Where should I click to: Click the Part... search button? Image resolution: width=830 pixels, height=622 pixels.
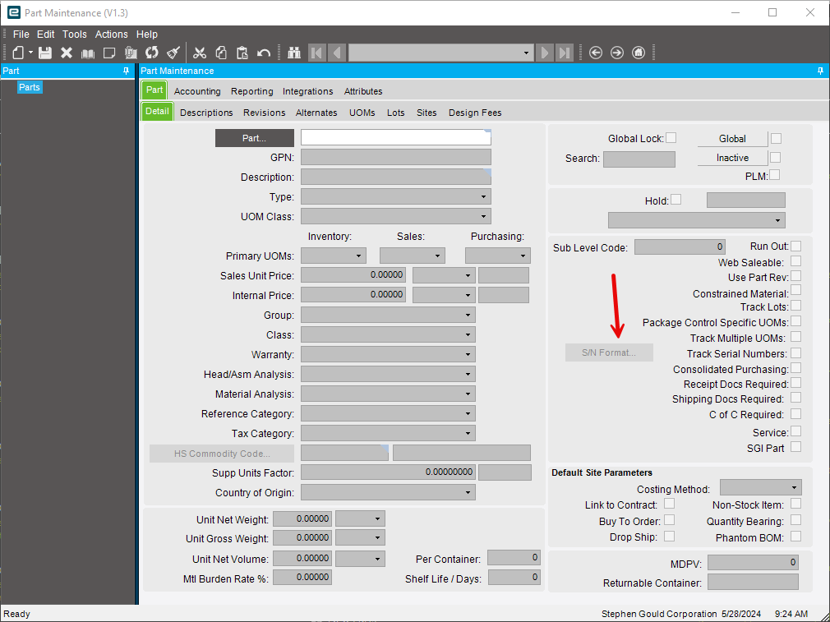click(x=255, y=138)
